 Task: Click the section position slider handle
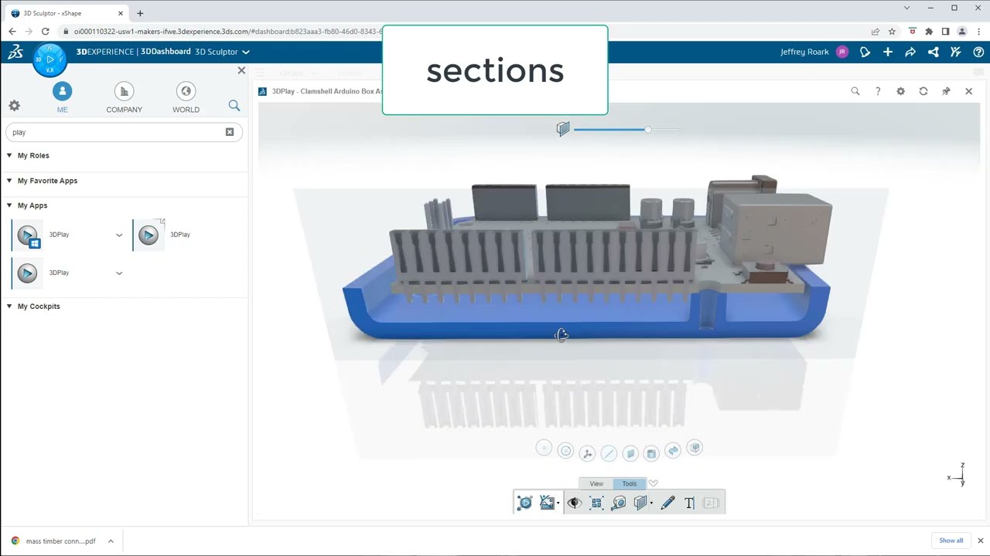[648, 130]
